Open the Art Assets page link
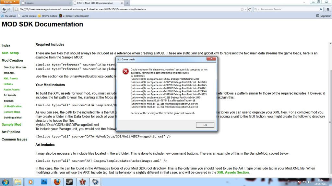The height and width of the screenshot is (186, 332). click(x=10, y=95)
